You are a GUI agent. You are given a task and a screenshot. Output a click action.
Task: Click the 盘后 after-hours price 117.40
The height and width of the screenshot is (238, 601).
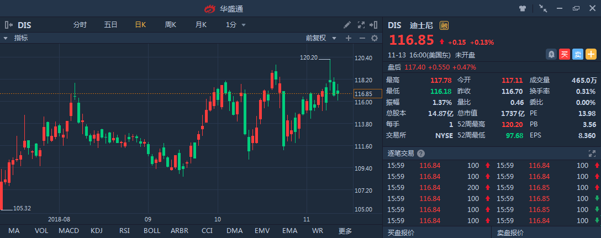[x=415, y=67]
